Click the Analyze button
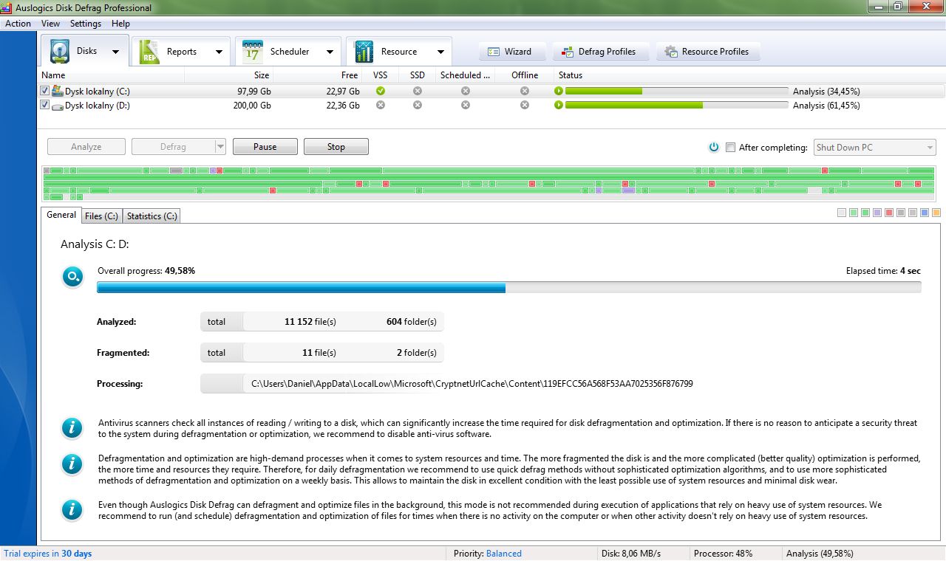The height and width of the screenshot is (561, 946). (x=86, y=147)
